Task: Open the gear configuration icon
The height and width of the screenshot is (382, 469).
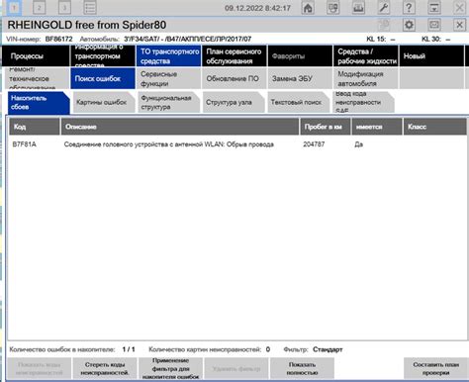Action: [409, 25]
